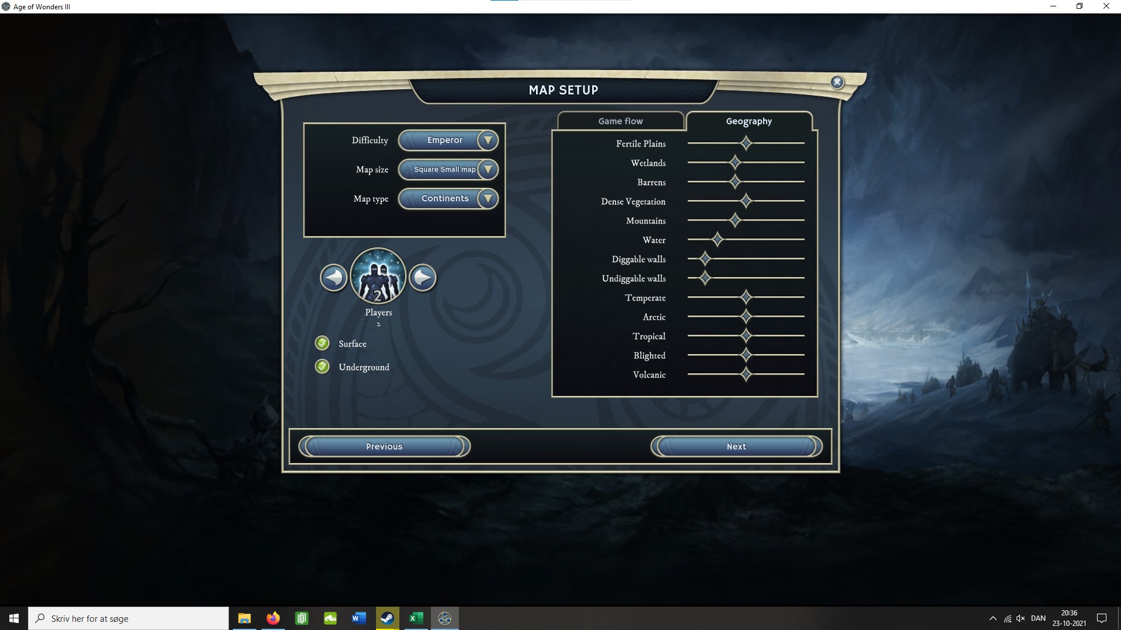Click the Arctic slider handle
Image resolution: width=1121 pixels, height=630 pixels.
(746, 316)
